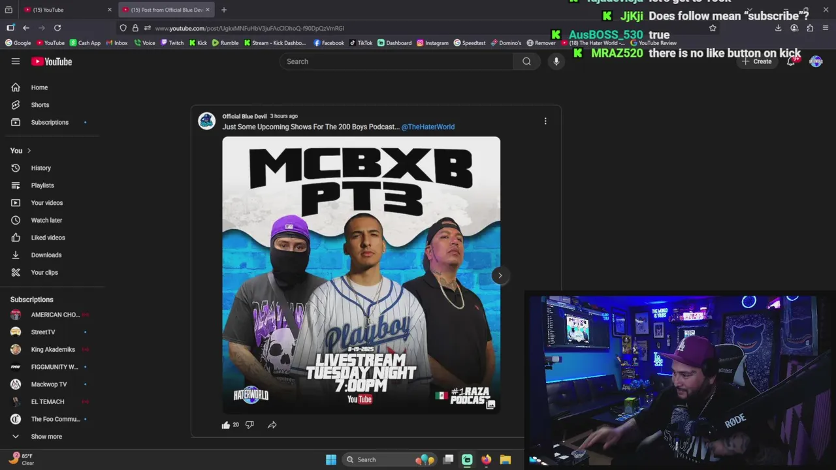Click the search magnifier button

pos(526,61)
